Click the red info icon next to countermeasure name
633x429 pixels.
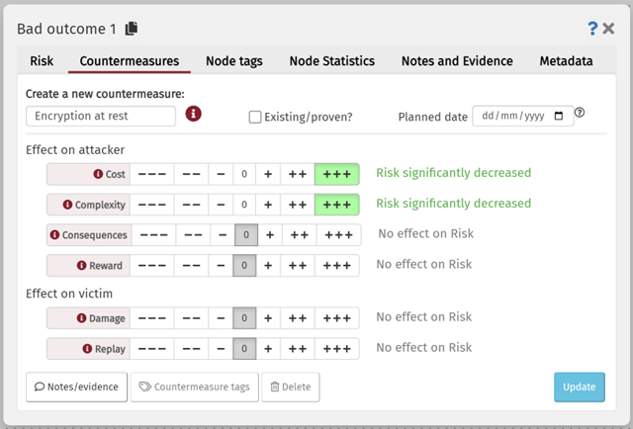click(194, 116)
